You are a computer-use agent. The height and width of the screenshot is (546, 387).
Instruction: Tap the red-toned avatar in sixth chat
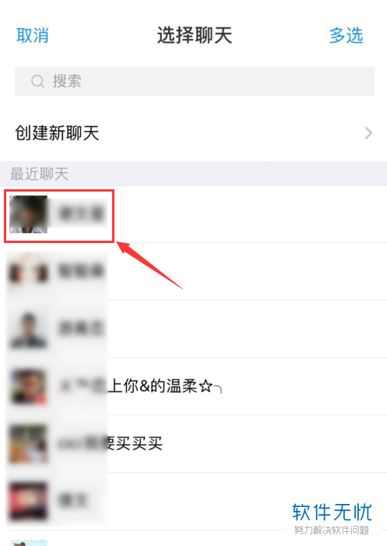(28, 501)
